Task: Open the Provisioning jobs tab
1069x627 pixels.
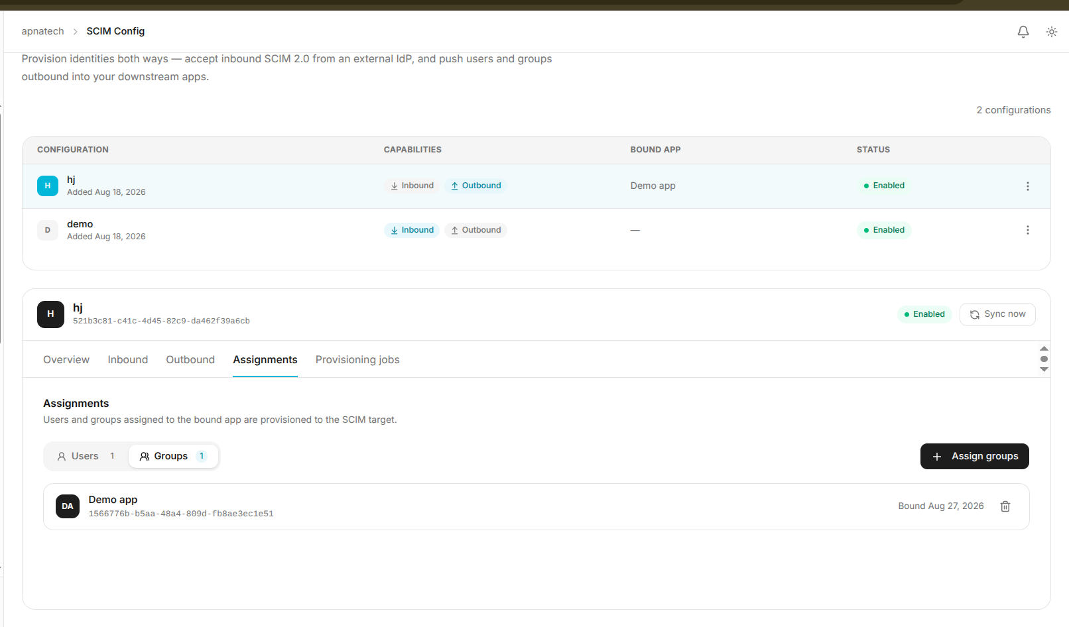Action: [357, 360]
